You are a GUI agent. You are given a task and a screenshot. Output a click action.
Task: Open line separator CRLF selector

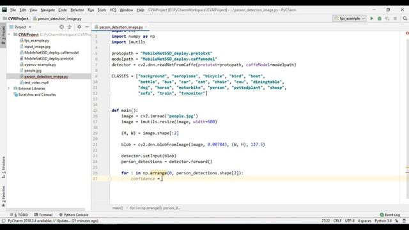[x=337, y=221]
